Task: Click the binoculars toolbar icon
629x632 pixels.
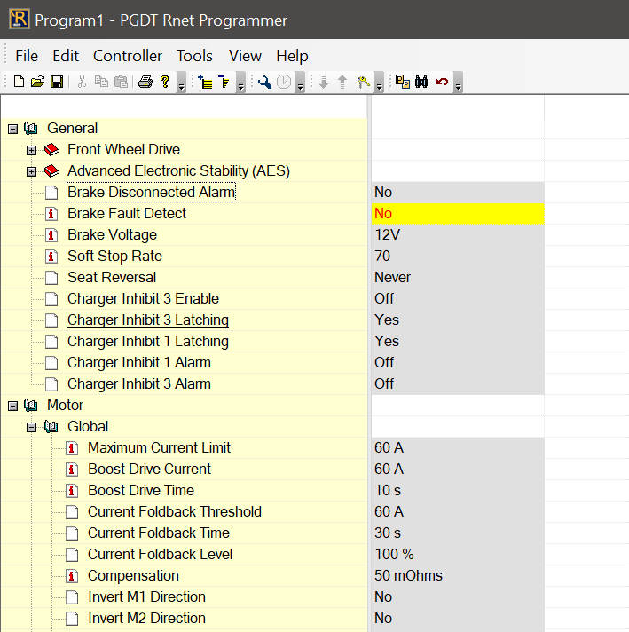Action: click(x=421, y=83)
